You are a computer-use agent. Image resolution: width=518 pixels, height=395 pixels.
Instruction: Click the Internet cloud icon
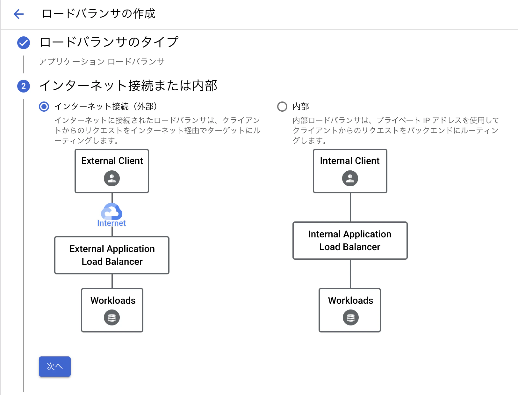click(111, 212)
